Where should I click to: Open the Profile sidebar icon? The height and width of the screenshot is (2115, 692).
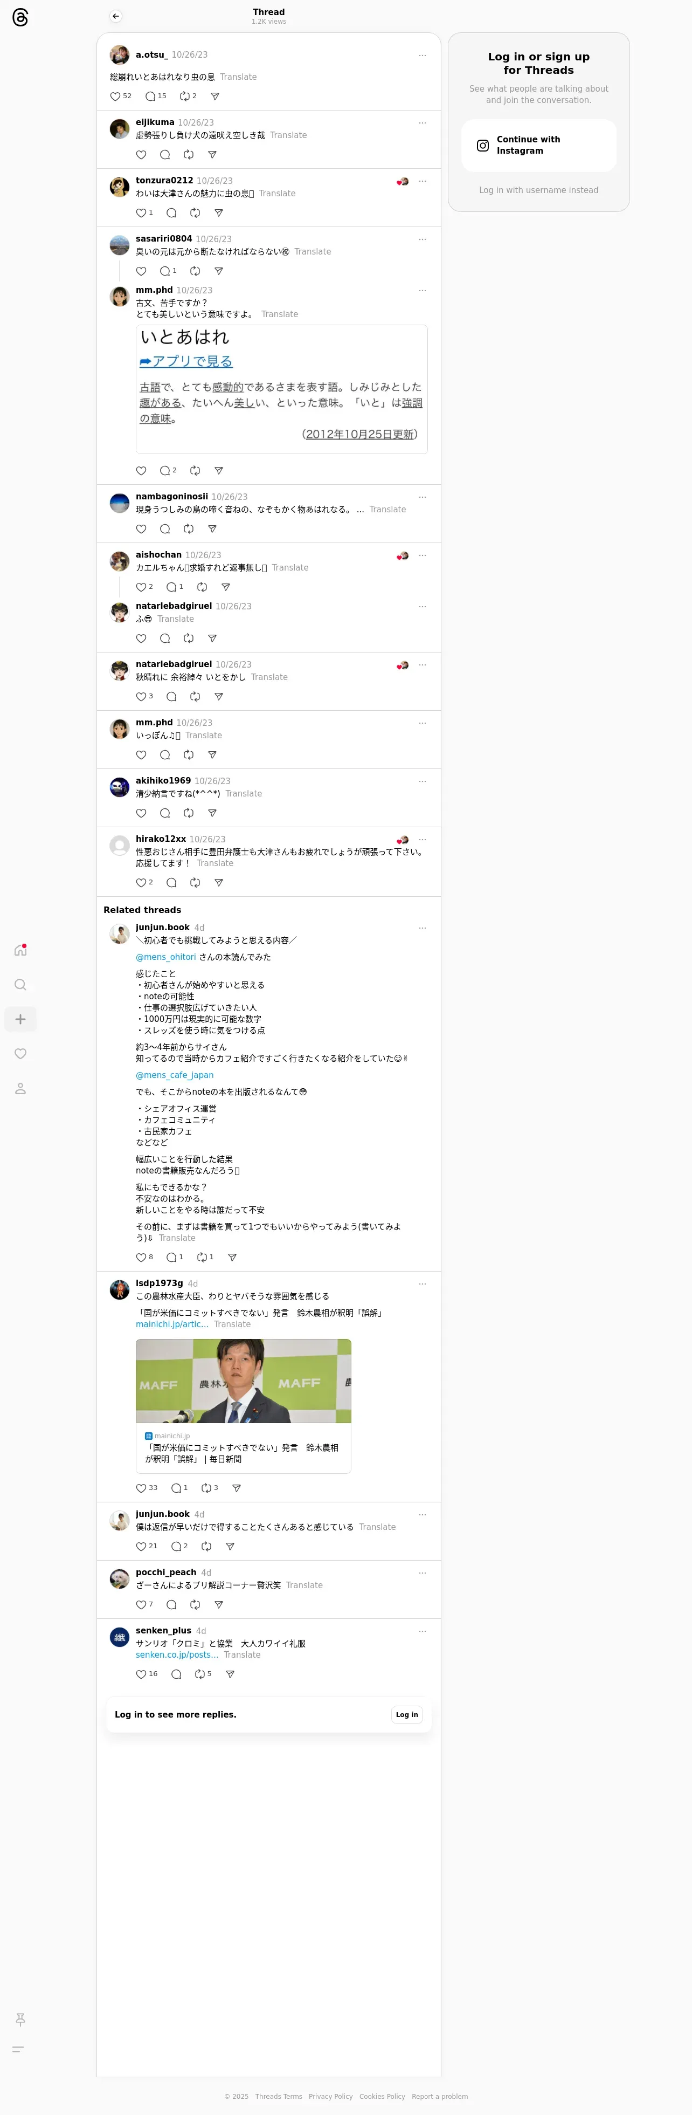(x=20, y=1088)
